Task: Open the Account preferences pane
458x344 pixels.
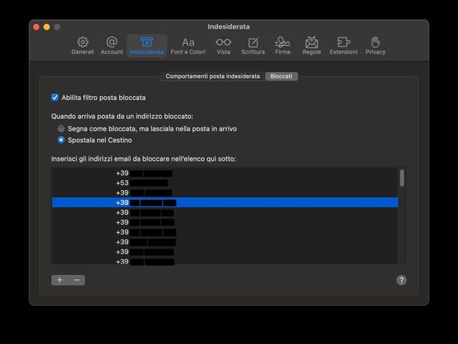Action: [x=112, y=45]
